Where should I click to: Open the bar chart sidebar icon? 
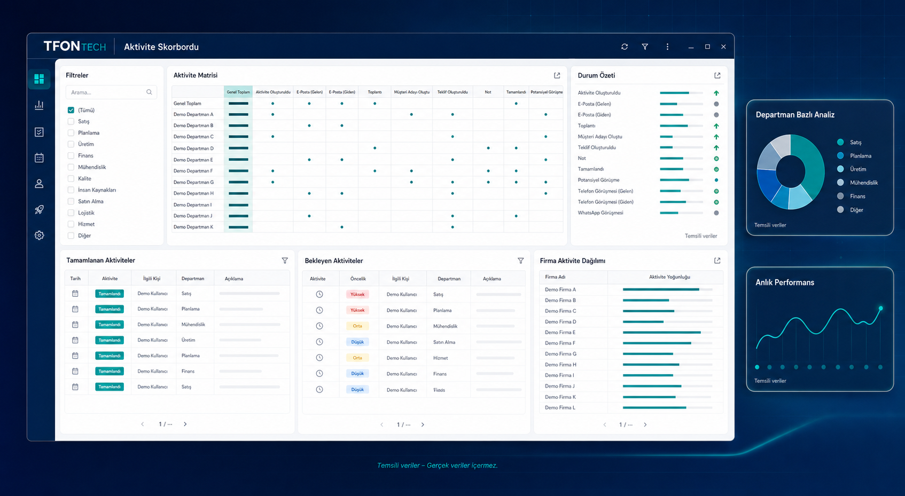(x=39, y=105)
